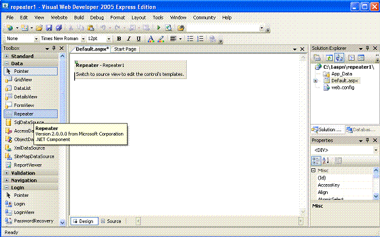Select the Repeater1 control on design surface

[x=130, y=69]
